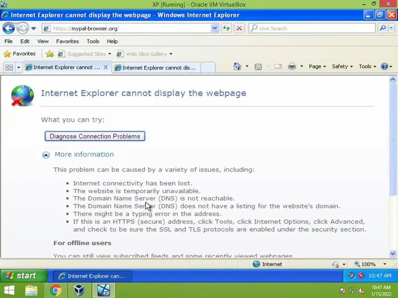The image size is (398, 298).
Task: Click the scrollbar up arrow
Action: point(393,79)
